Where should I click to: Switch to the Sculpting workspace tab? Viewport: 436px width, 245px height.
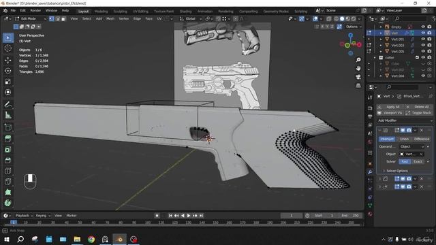click(120, 12)
